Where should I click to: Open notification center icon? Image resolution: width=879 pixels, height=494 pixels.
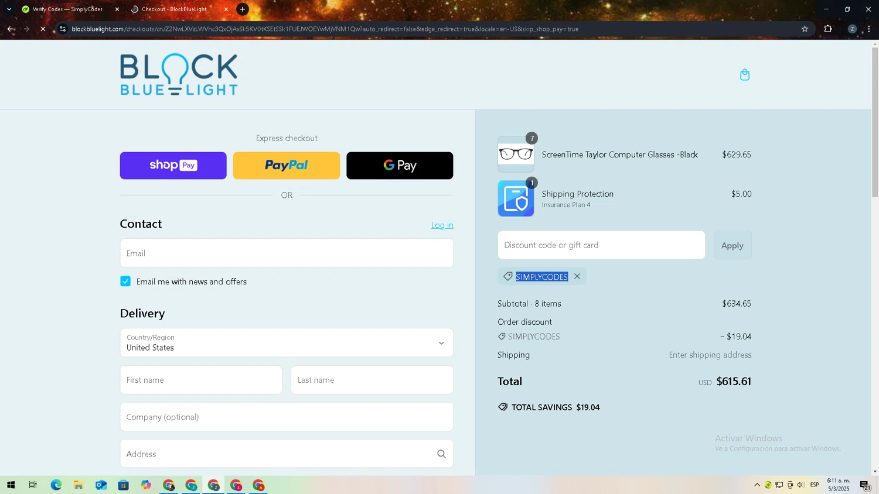865,485
